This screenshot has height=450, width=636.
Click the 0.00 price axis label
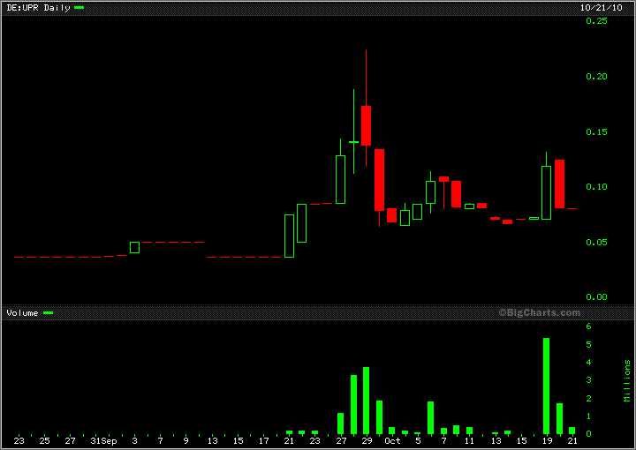(x=597, y=297)
